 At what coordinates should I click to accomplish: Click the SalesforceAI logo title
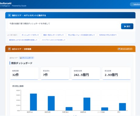tap(6, 3)
